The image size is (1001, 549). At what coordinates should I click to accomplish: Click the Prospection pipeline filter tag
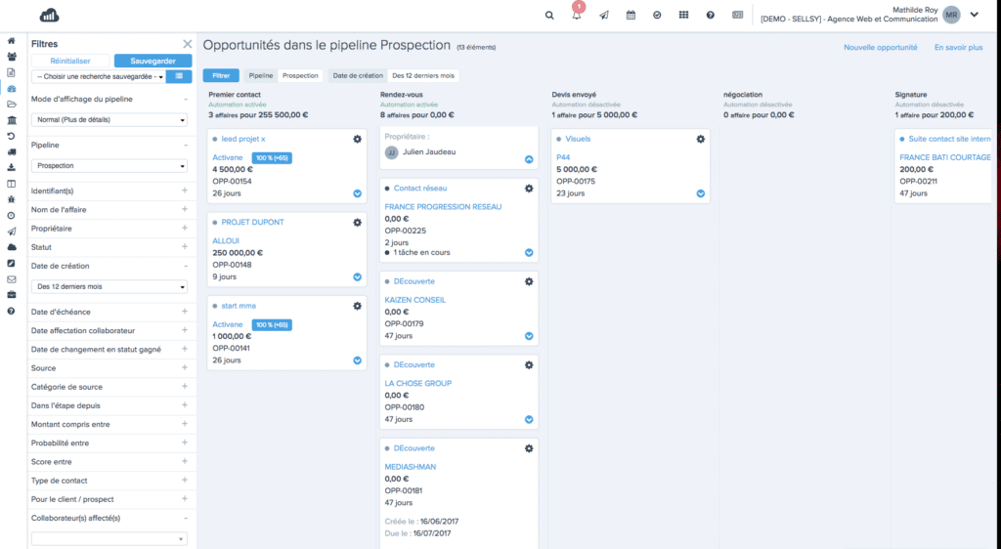tap(300, 75)
